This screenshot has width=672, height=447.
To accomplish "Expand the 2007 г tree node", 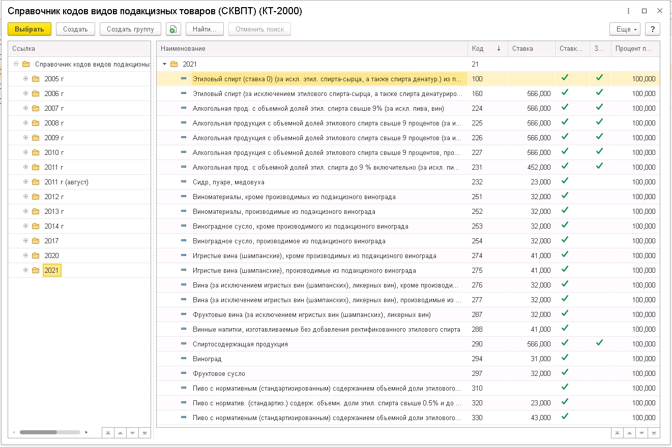I will coord(25,108).
